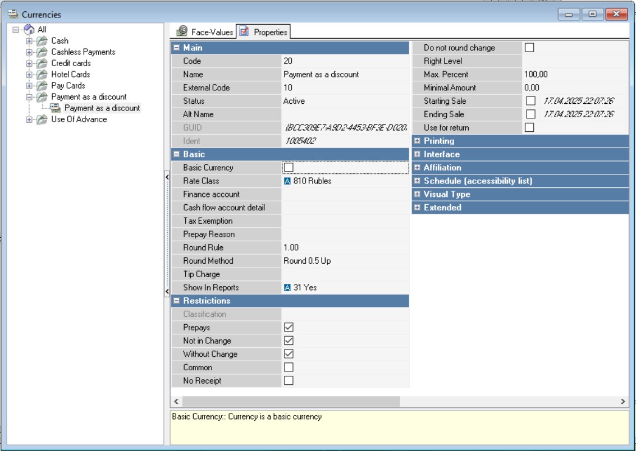Click the horizontal scrollbar right arrow
The image size is (636, 451).
point(623,402)
